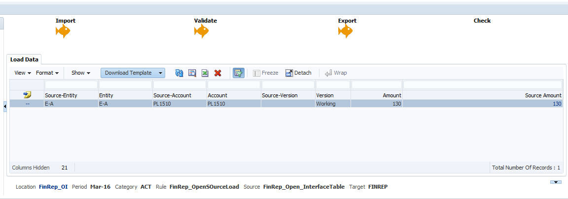Click the Source Amount filter field
This screenshot has height=199, width=568.
pyautogui.click(x=483, y=85)
